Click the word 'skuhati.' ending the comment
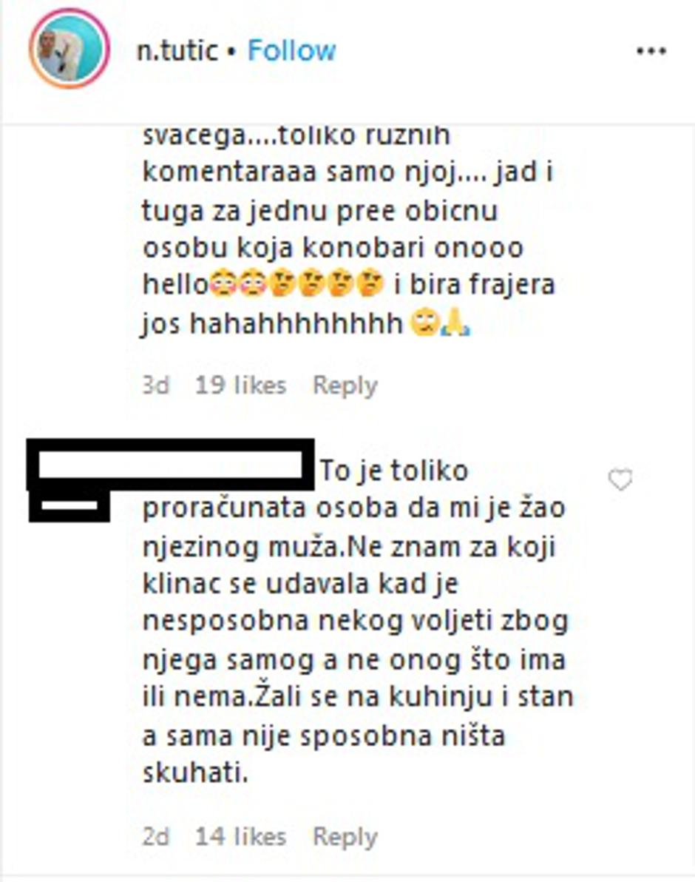 195,773
